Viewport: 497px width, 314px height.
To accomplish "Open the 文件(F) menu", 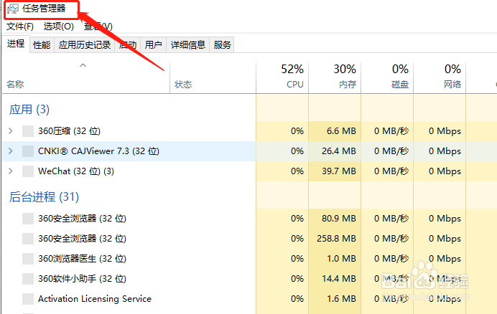I will (x=20, y=27).
